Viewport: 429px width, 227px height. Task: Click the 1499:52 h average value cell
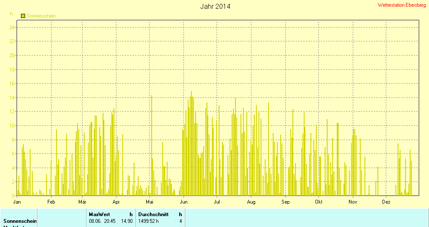[148, 221]
